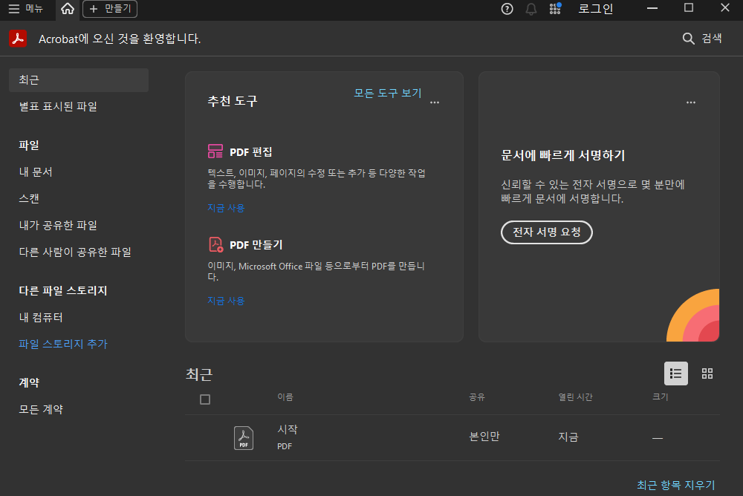
Task: Check the select-all files checkbox
Action: [205, 399]
